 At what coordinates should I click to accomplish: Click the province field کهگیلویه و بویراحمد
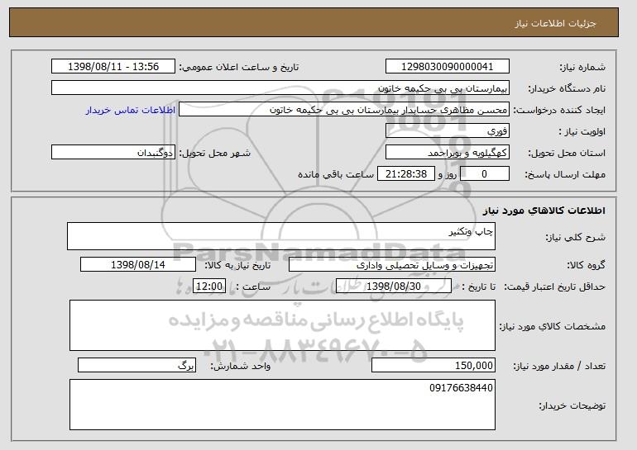pos(448,153)
